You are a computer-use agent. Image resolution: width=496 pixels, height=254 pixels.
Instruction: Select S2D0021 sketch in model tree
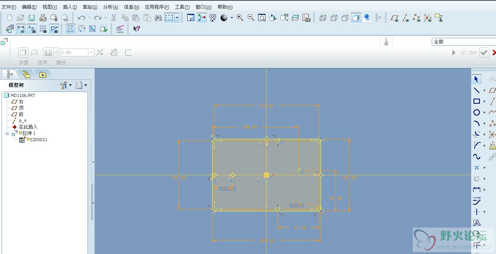coord(33,140)
